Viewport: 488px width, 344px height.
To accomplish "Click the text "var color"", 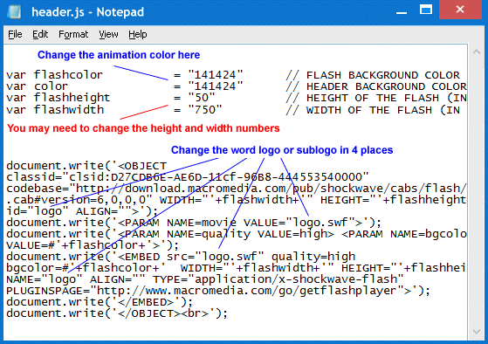I will 37,86.
